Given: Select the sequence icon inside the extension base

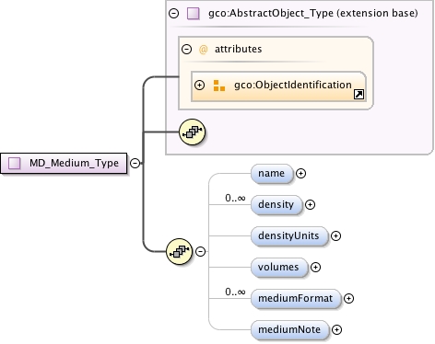Looking at the screenshot, I should tap(193, 132).
